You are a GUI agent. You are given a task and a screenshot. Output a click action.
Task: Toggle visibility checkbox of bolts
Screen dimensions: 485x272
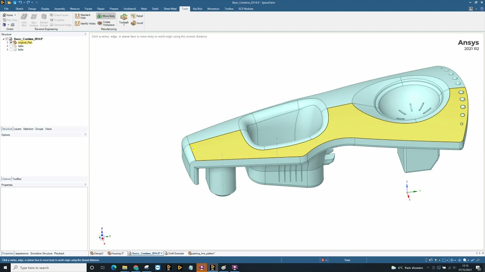click(x=11, y=49)
